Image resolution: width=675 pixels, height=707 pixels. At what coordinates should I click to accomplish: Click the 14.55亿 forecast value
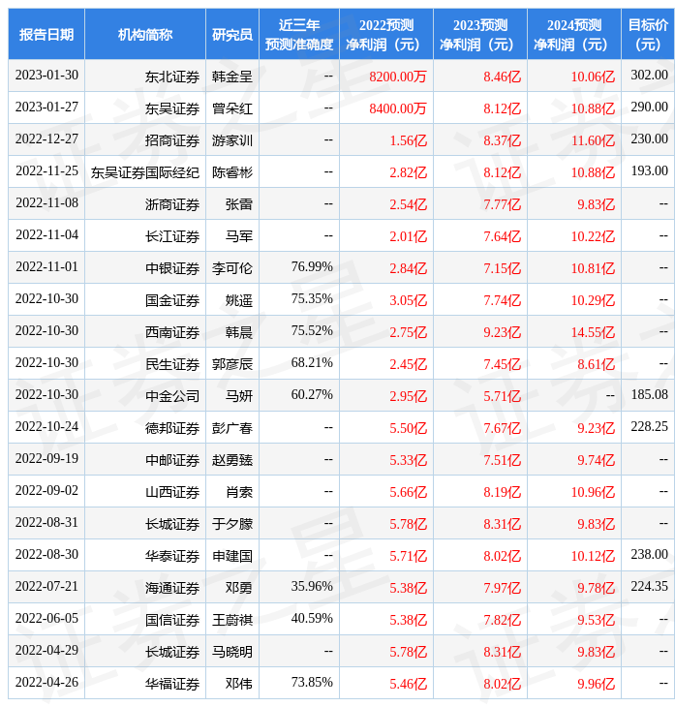pyautogui.click(x=593, y=333)
